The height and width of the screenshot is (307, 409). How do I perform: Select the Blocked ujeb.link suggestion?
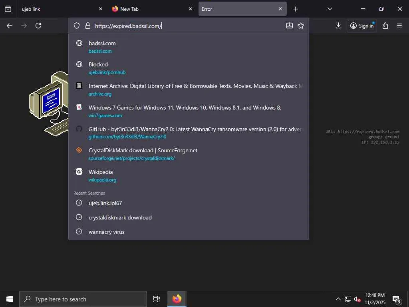pos(189,68)
